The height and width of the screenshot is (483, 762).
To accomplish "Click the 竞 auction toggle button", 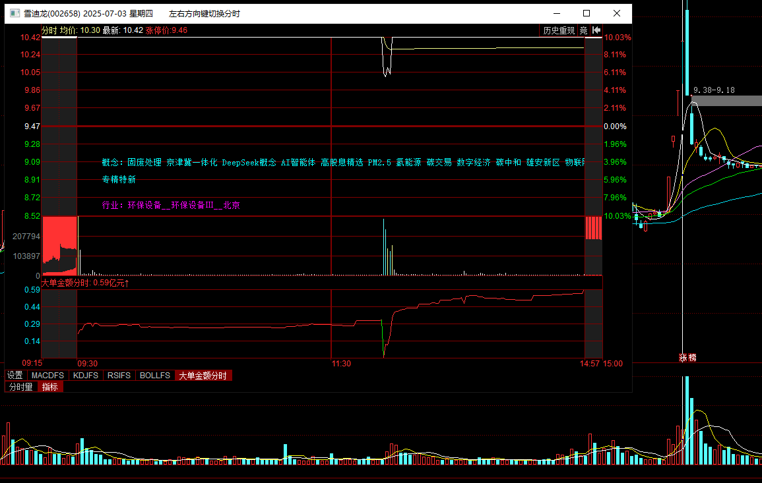I will tap(584, 30).
